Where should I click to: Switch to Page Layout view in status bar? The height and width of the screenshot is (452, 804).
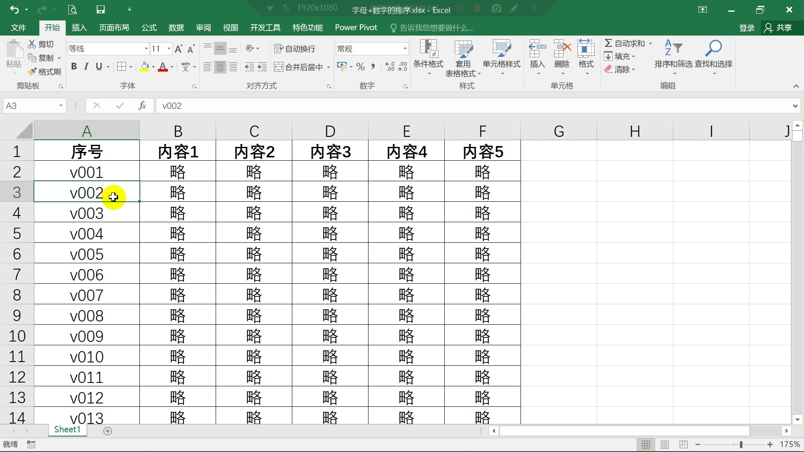coord(665,444)
